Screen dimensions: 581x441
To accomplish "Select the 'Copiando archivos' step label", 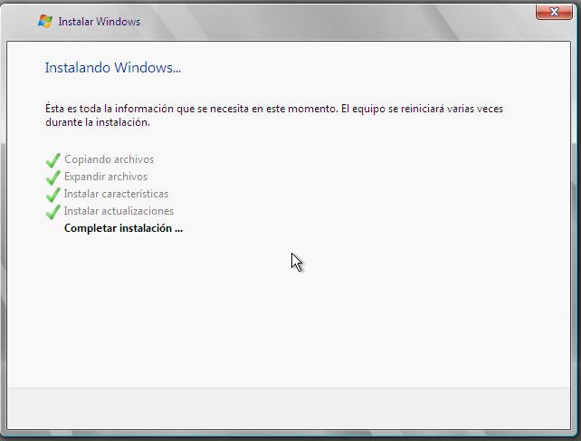I will pos(109,159).
